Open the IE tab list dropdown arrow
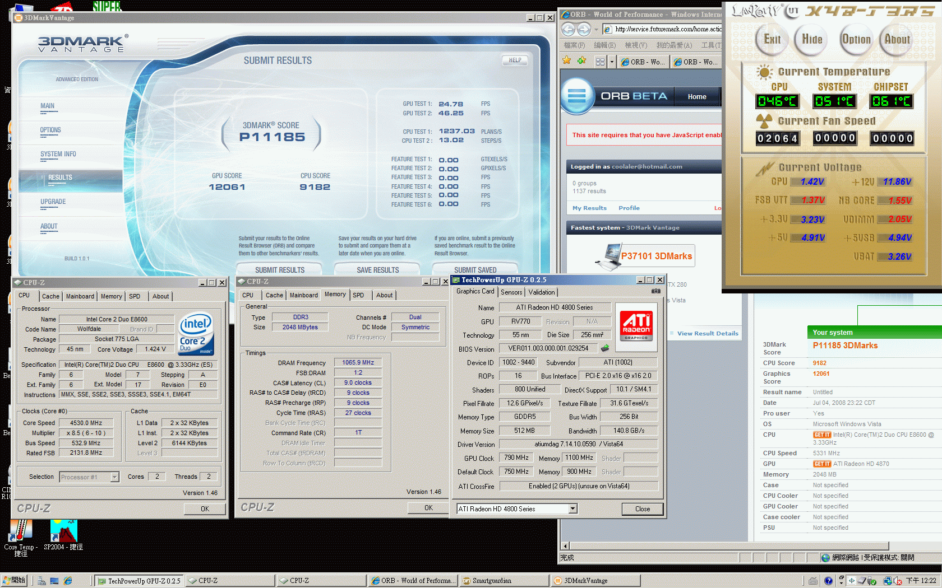Viewport: 942px width, 588px height. click(x=612, y=62)
